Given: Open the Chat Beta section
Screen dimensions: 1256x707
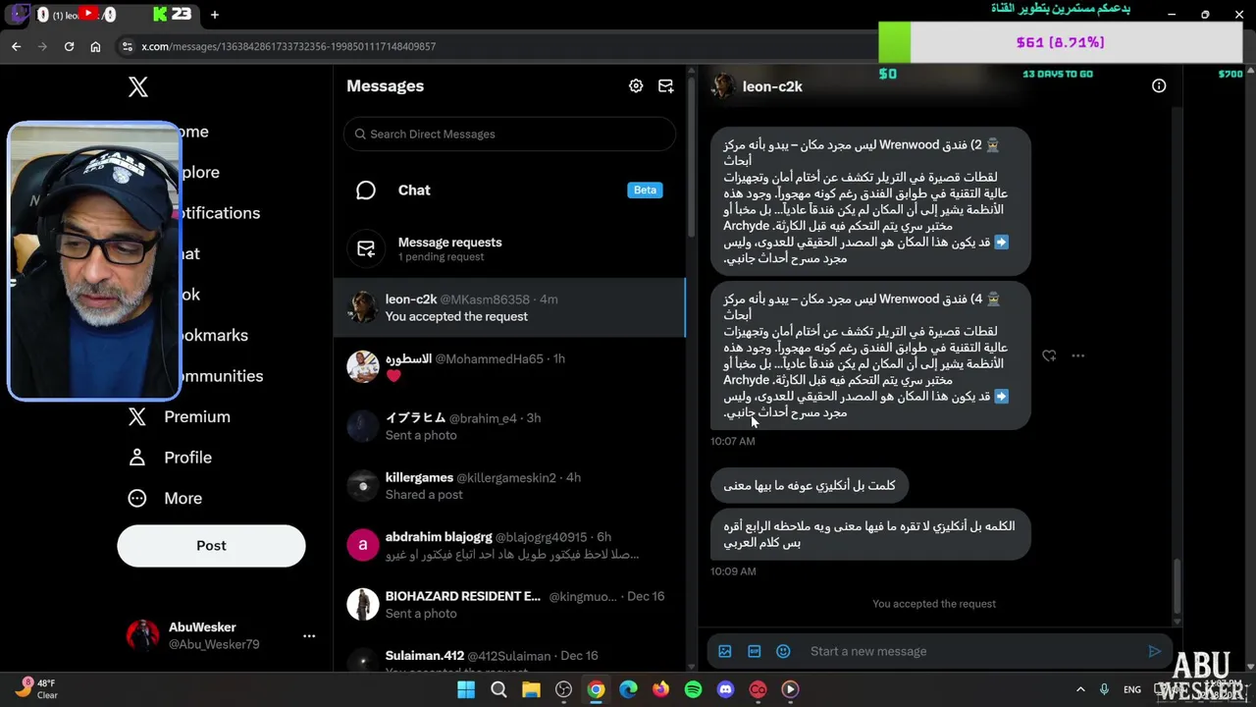Looking at the screenshot, I should (x=509, y=190).
